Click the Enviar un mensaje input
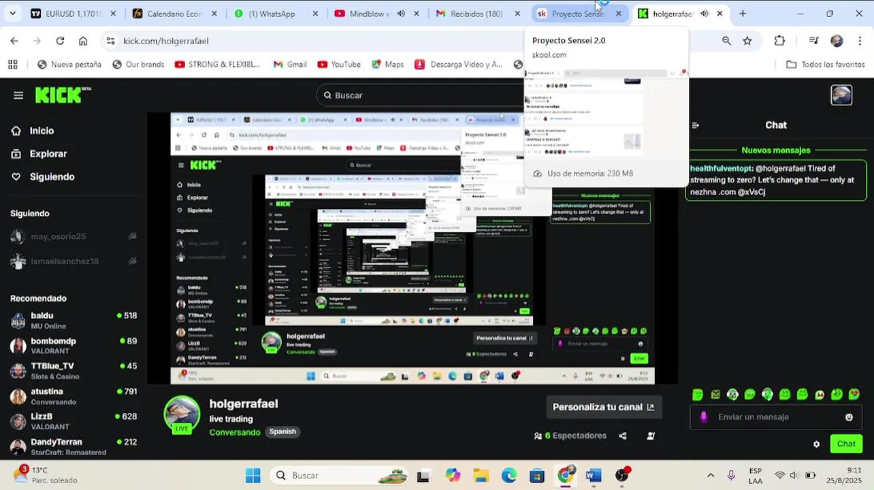The width and height of the screenshot is (874, 490). coord(776,417)
